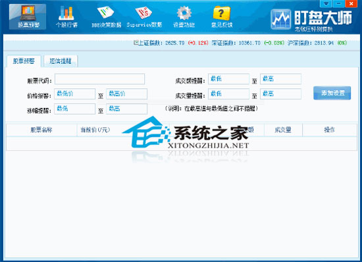
Task: Click the 深证指数 10361.70 ticker value
Action: coord(249,43)
